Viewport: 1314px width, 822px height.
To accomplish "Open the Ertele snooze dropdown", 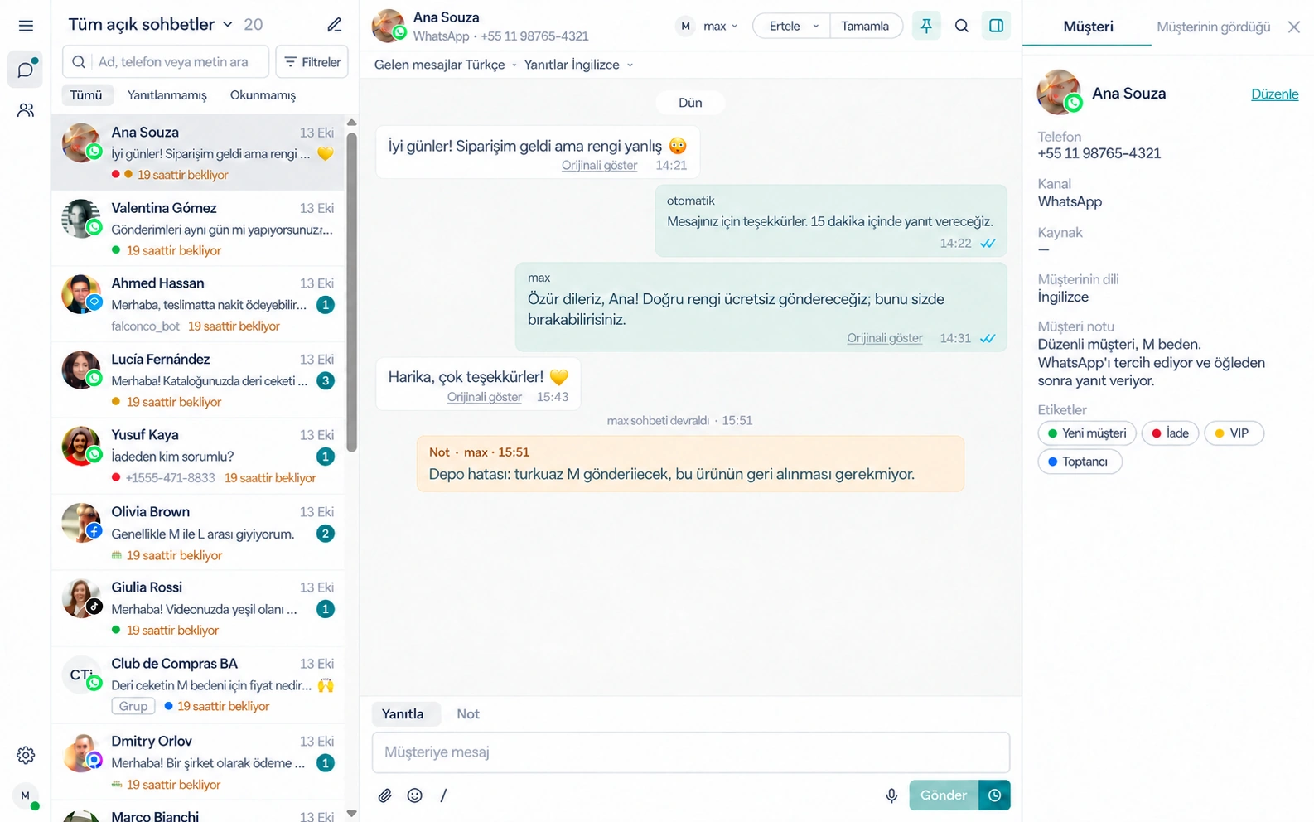I will point(791,27).
